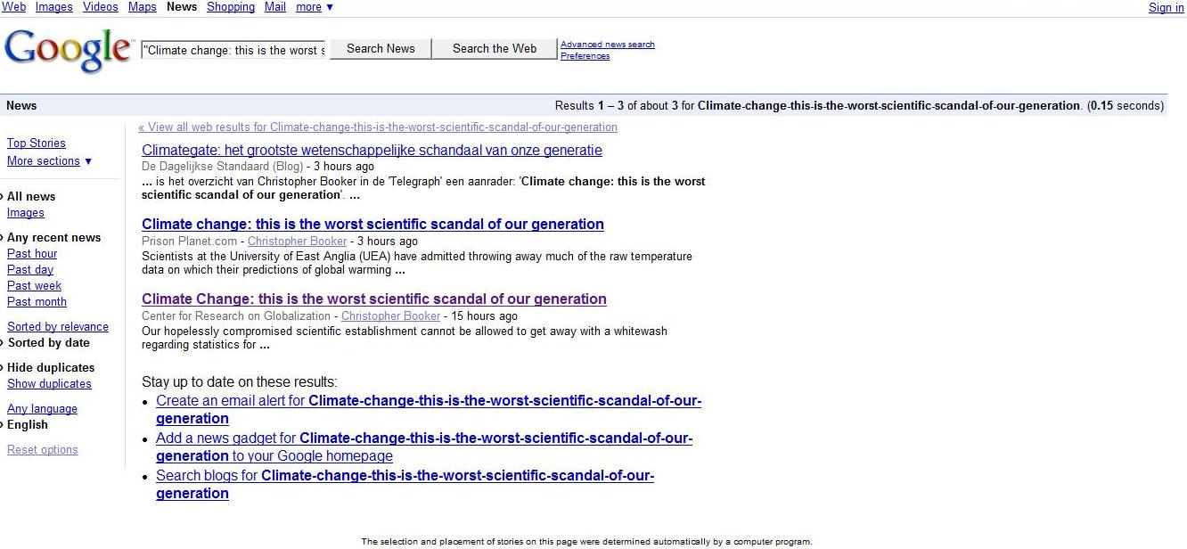The height and width of the screenshot is (549, 1187).
Task: Switch to the Images filter in the sidebar
Action: [26, 213]
